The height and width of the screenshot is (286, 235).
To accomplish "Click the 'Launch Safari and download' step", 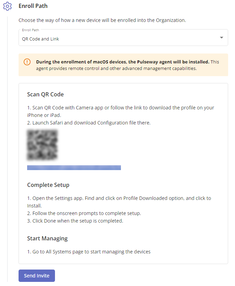I will click(89, 123).
